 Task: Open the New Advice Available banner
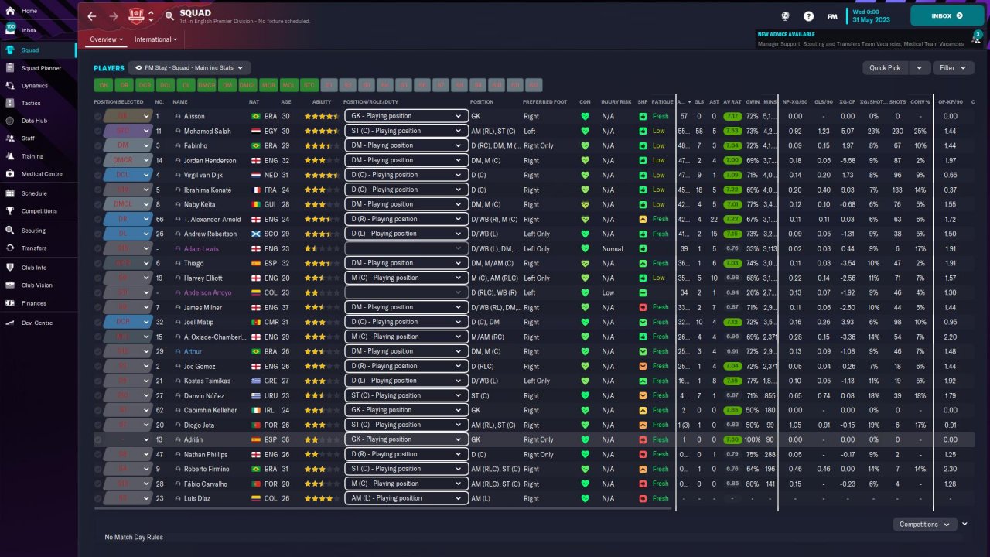pyautogui.click(x=860, y=39)
